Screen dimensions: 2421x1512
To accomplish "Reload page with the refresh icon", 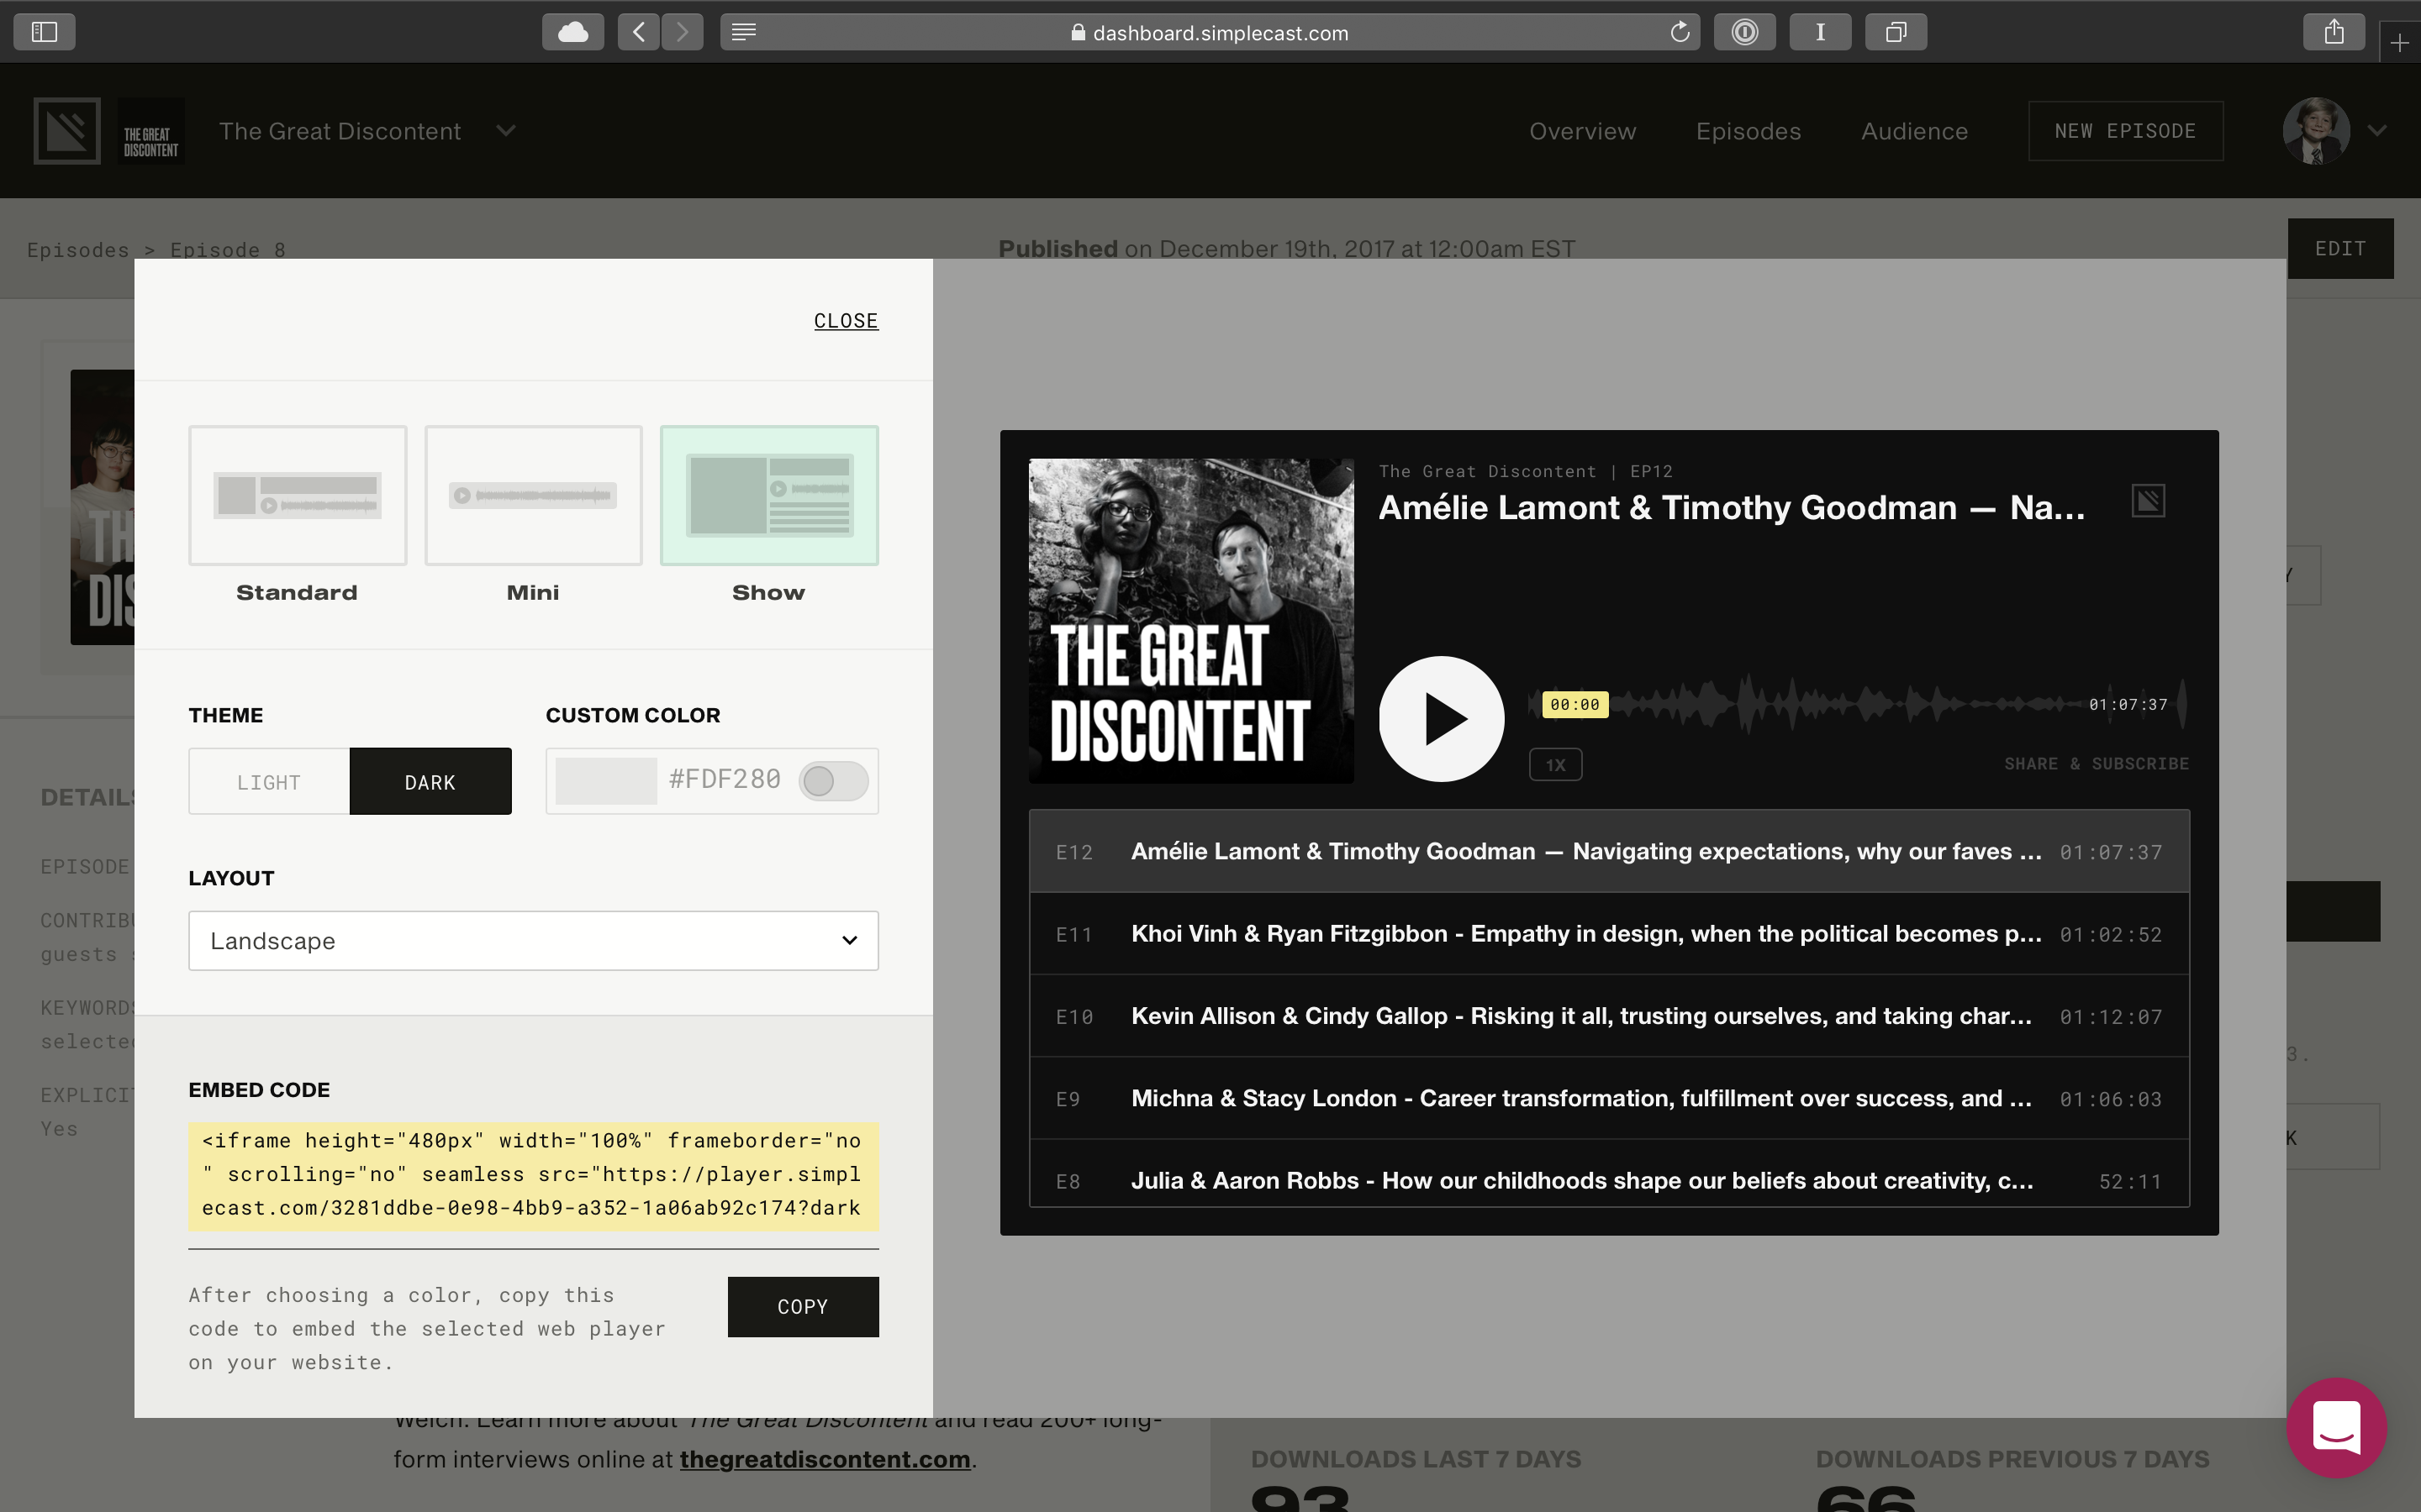I will tap(1680, 32).
